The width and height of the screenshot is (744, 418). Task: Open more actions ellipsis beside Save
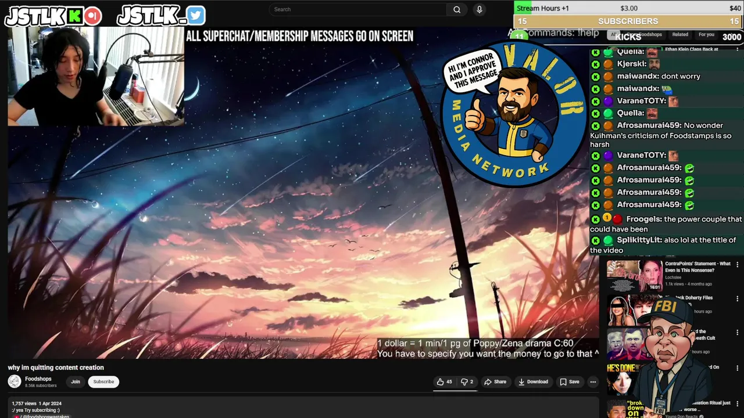click(x=593, y=382)
